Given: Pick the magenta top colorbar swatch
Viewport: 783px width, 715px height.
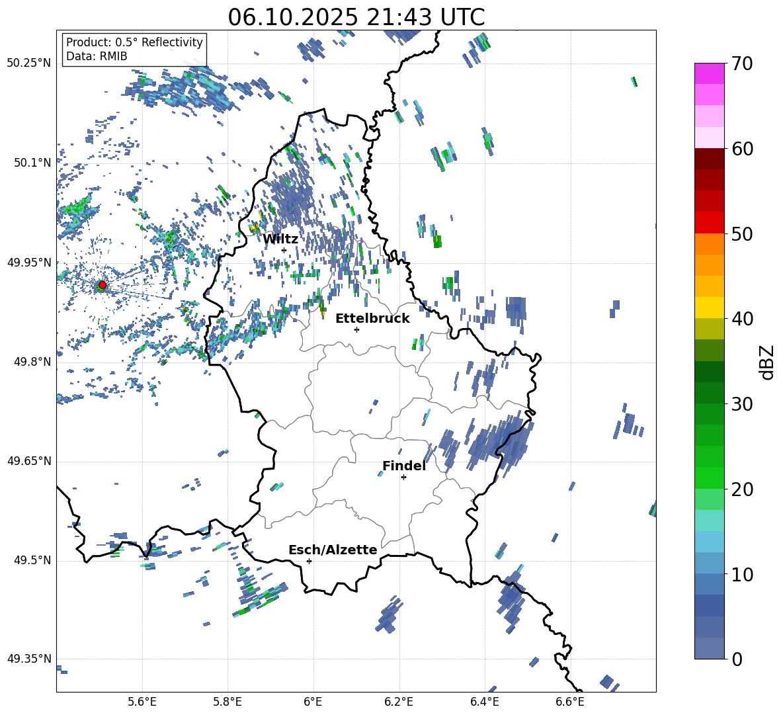Looking at the screenshot, I should pos(710,73).
